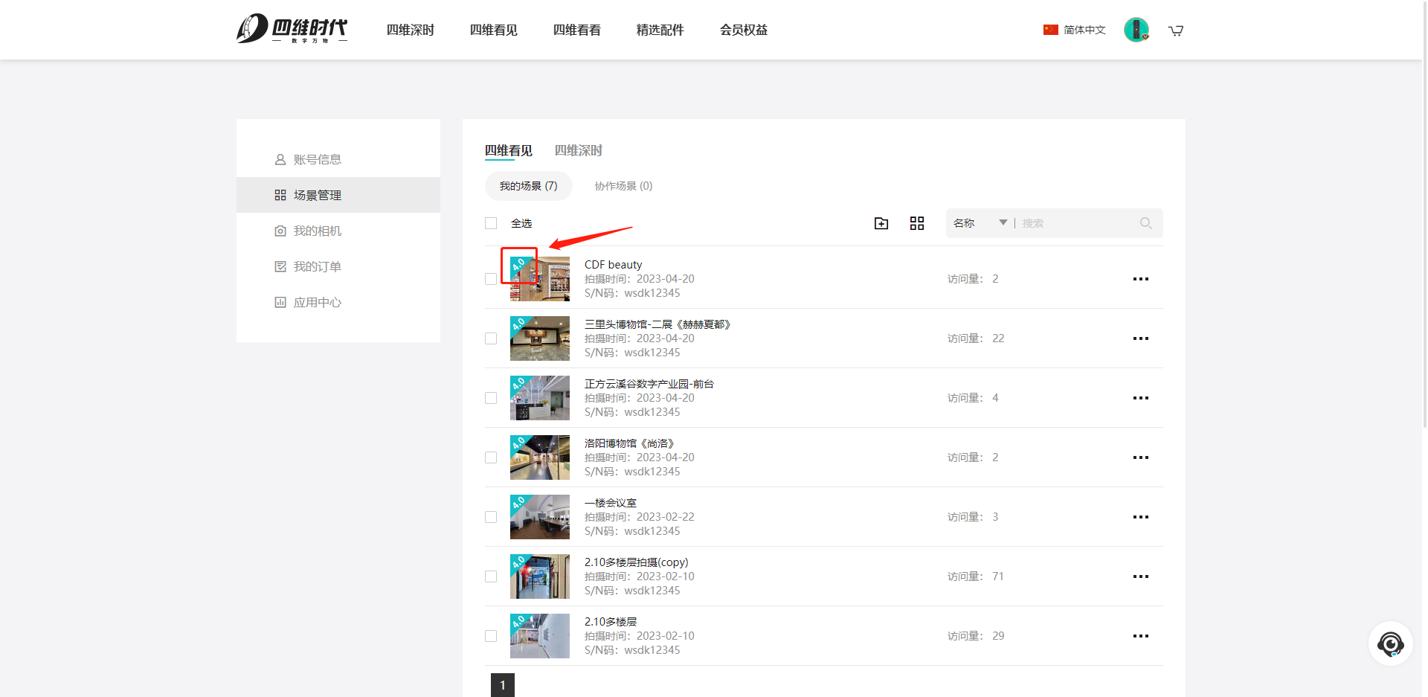Image resolution: width=1428 pixels, height=697 pixels.
Task: Switch to the 四维深时 tab
Action: tap(578, 150)
